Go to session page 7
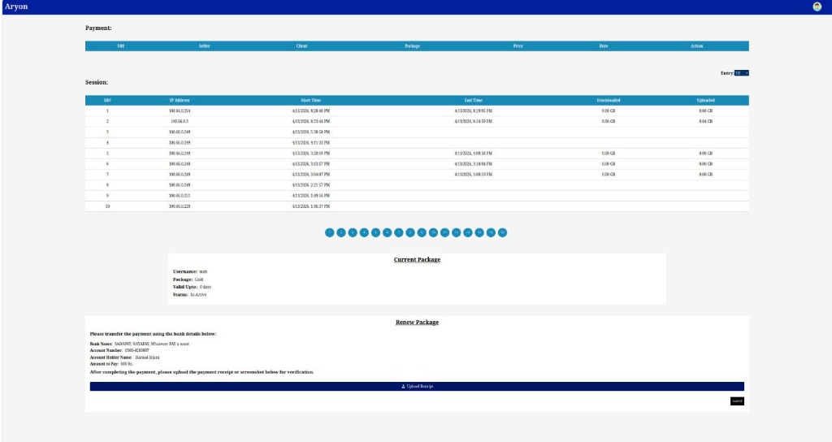Screen dimensions: 832x442 [x=398, y=232]
